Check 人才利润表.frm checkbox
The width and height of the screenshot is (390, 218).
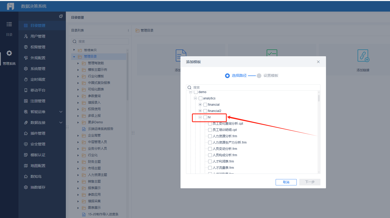coord(210,161)
